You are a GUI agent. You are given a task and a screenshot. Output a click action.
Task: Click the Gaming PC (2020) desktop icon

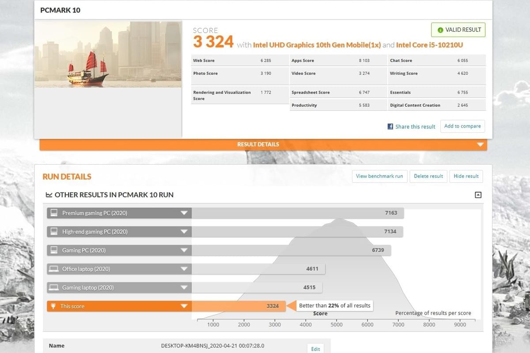tap(54, 250)
